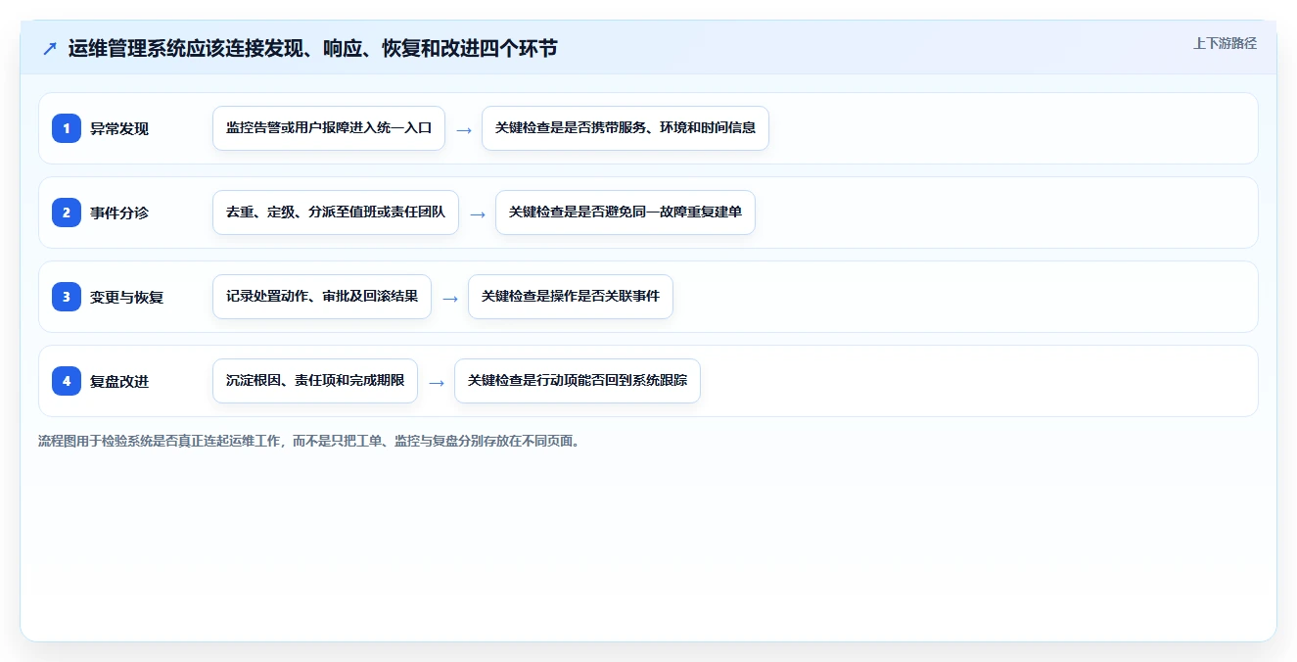Viewport: 1297px width, 662px height.
Task: Click the 上下游路径 label
Action: 1225,43
